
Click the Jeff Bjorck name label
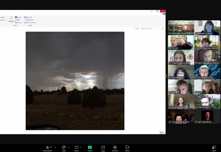click(173, 48)
